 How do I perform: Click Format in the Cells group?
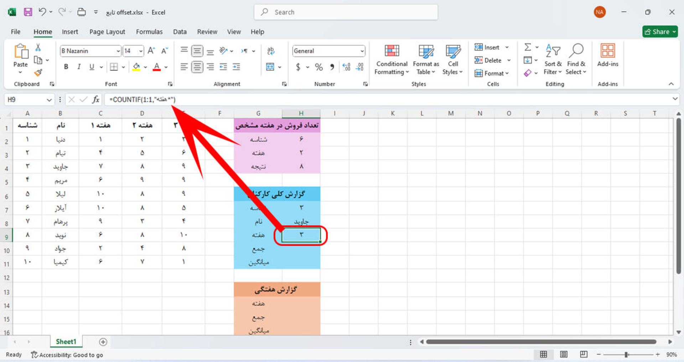click(x=492, y=73)
